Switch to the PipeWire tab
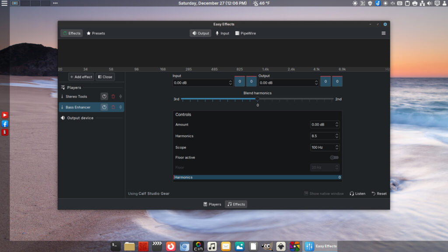 click(245, 33)
